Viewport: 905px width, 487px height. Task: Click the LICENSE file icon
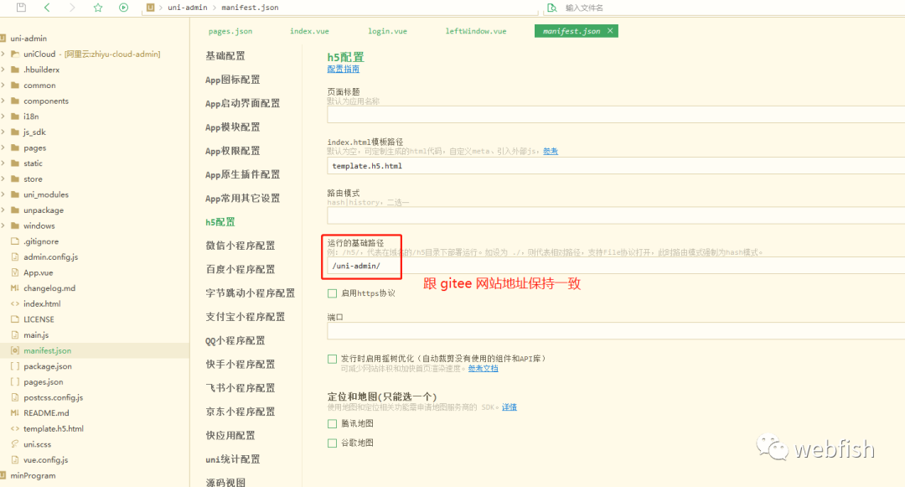(15, 319)
